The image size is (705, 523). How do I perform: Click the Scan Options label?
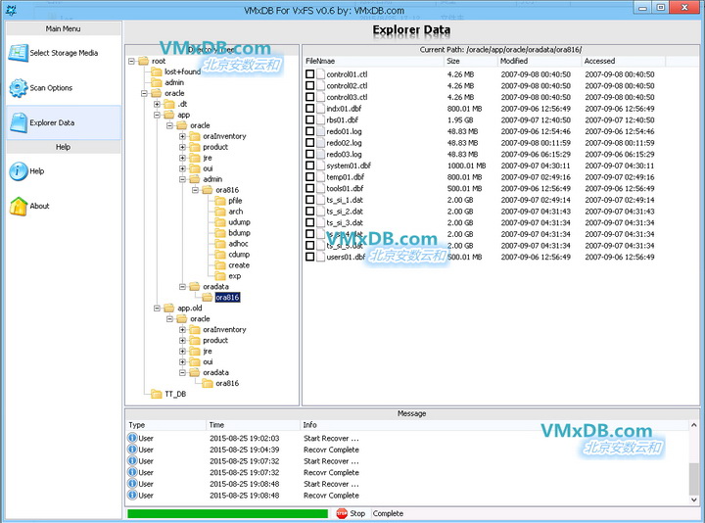(51, 88)
